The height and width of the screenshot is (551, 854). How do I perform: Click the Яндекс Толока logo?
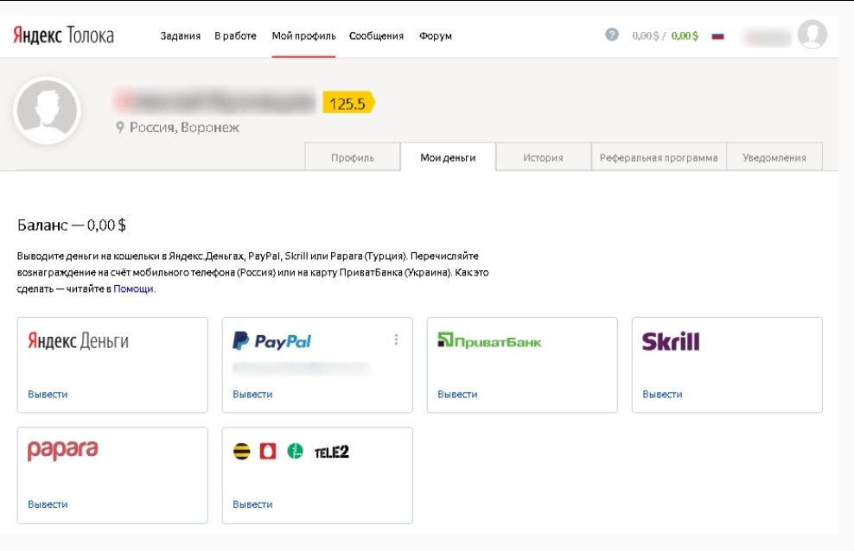(x=63, y=35)
